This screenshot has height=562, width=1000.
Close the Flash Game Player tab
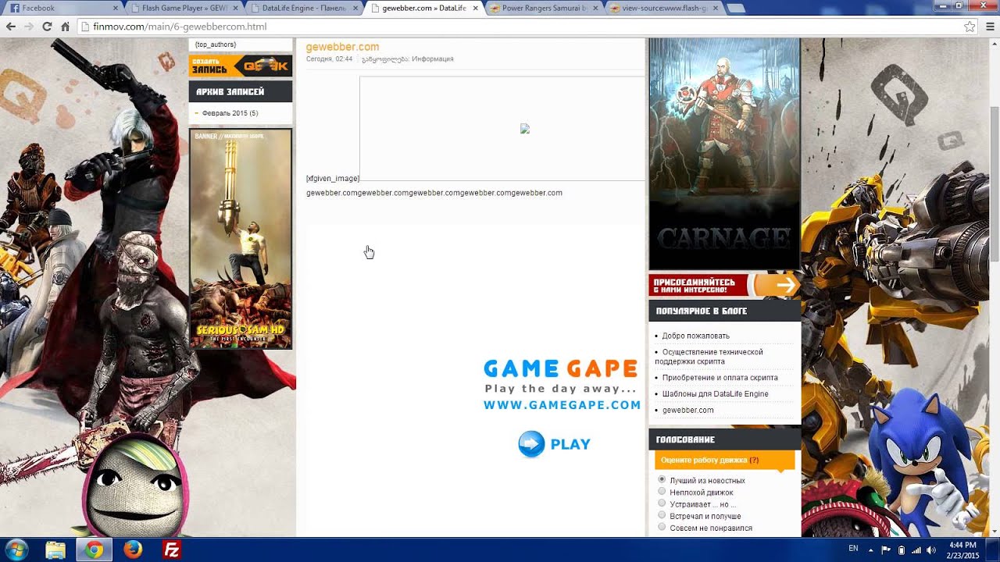[236, 8]
